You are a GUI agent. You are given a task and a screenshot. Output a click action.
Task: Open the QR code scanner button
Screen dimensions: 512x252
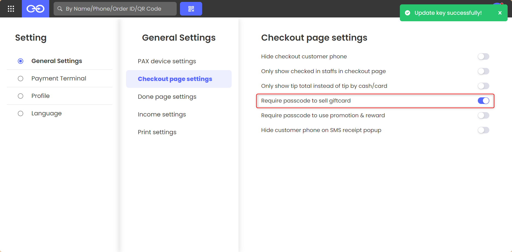point(191,9)
